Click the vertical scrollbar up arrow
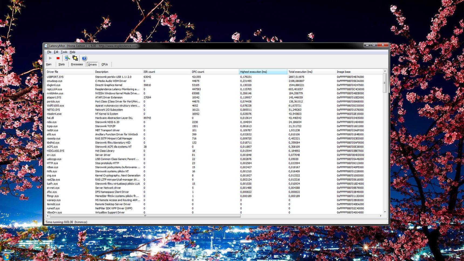The image size is (464, 261). (385, 71)
